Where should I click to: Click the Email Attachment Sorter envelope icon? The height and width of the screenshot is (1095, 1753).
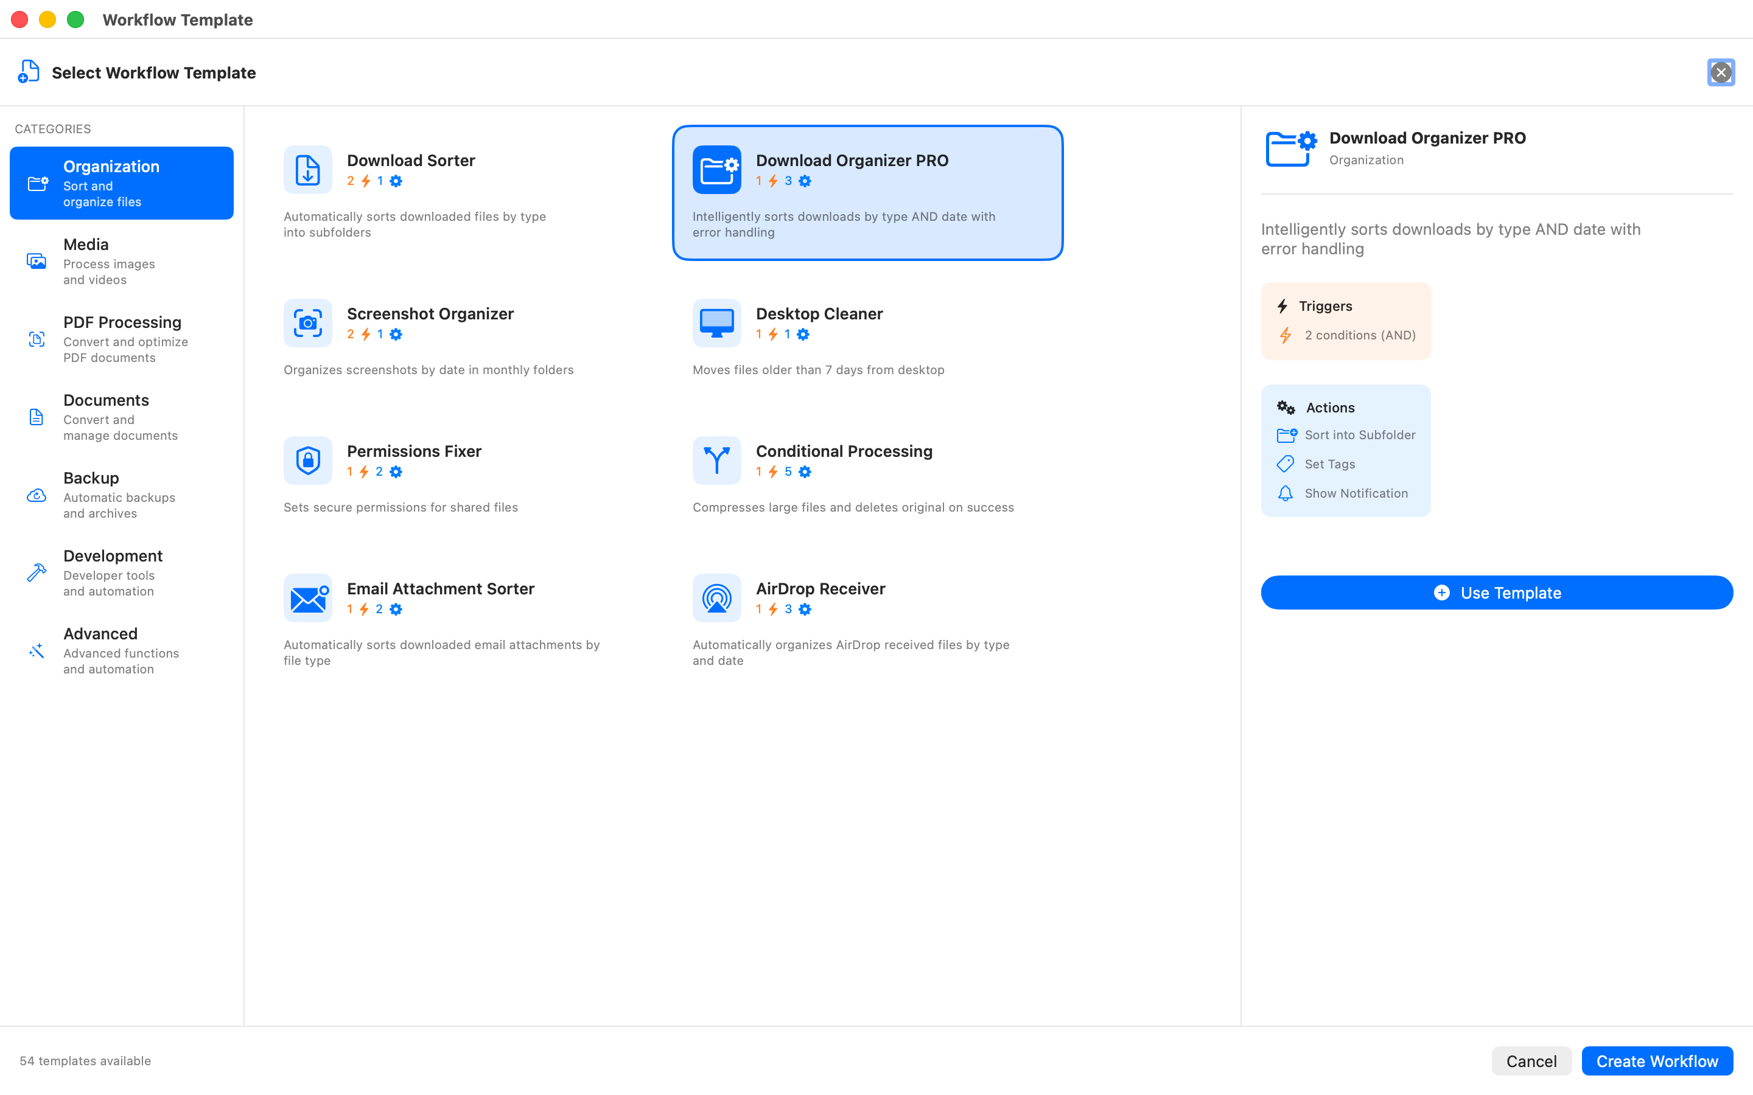pos(308,598)
